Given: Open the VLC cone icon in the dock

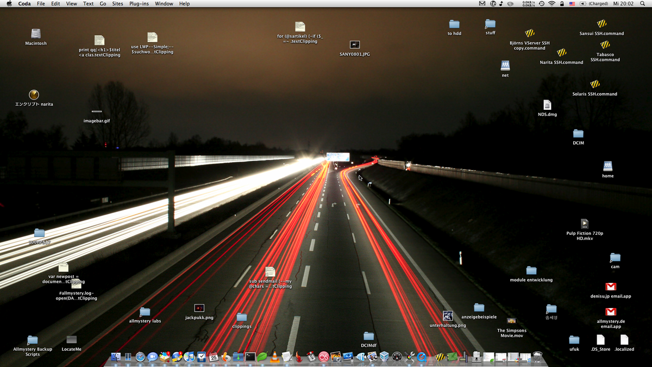Looking at the screenshot, I should pyautogui.click(x=275, y=357).
